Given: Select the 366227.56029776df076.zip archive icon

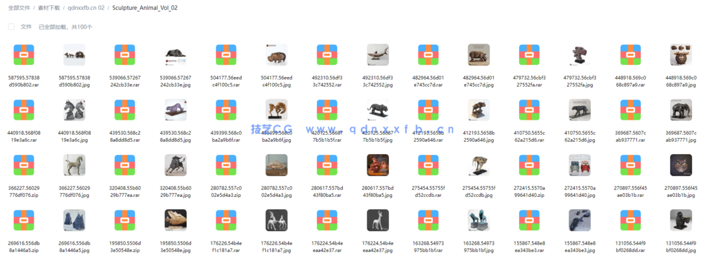Looking at the screenshot, I should click(x=24, y=165).
